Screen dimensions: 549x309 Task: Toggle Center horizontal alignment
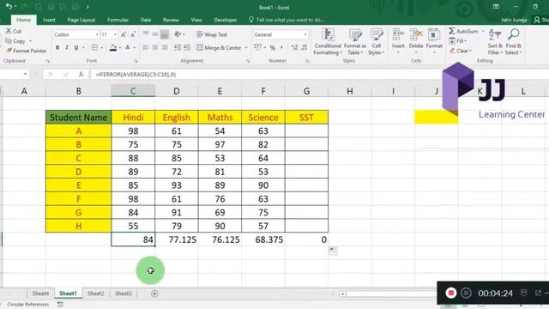point(154,47)
